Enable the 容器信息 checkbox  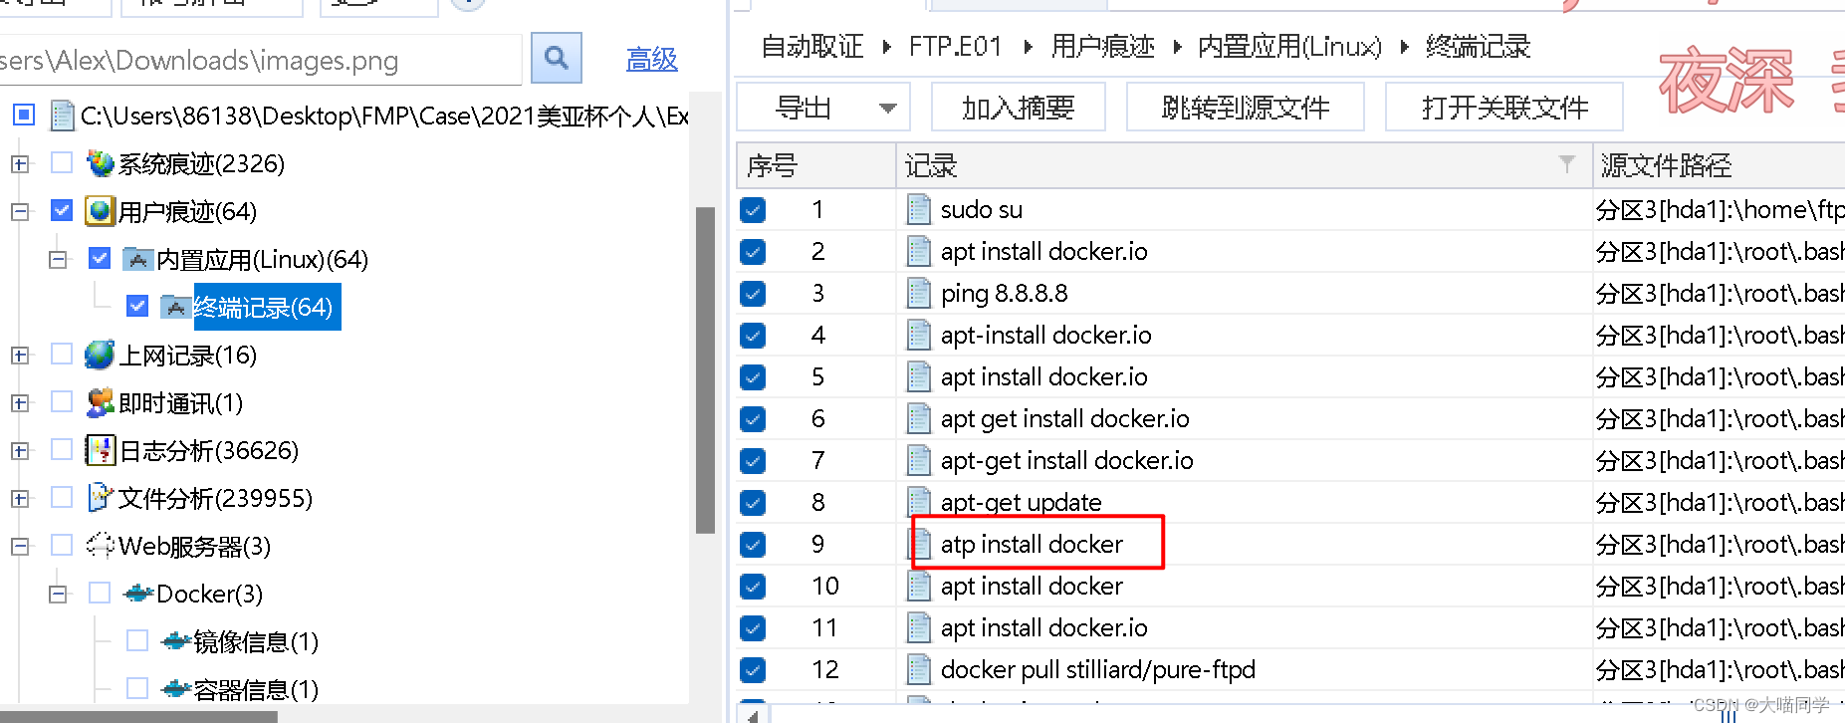(x=136, y=688)
